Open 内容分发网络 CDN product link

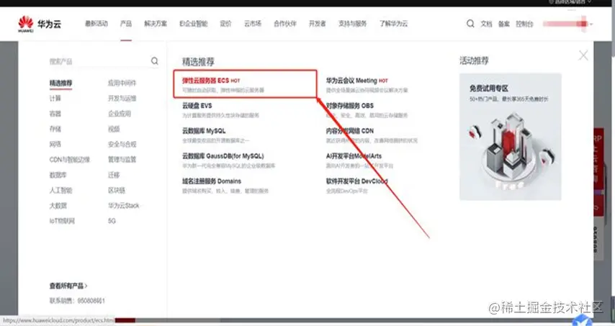(350, 131)
